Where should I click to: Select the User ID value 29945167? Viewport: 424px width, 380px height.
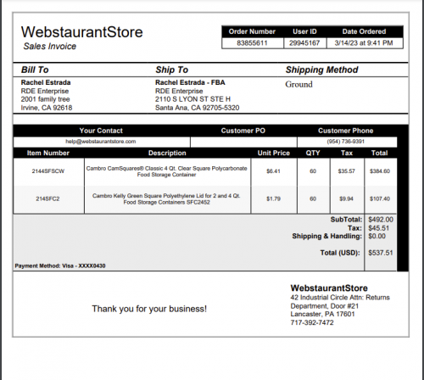(x=304, y=43)
